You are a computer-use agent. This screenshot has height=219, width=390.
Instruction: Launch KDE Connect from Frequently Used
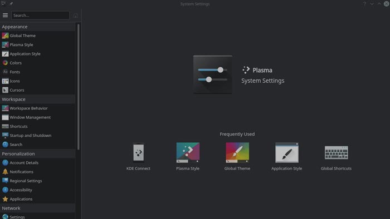click(x=138, y=157)
